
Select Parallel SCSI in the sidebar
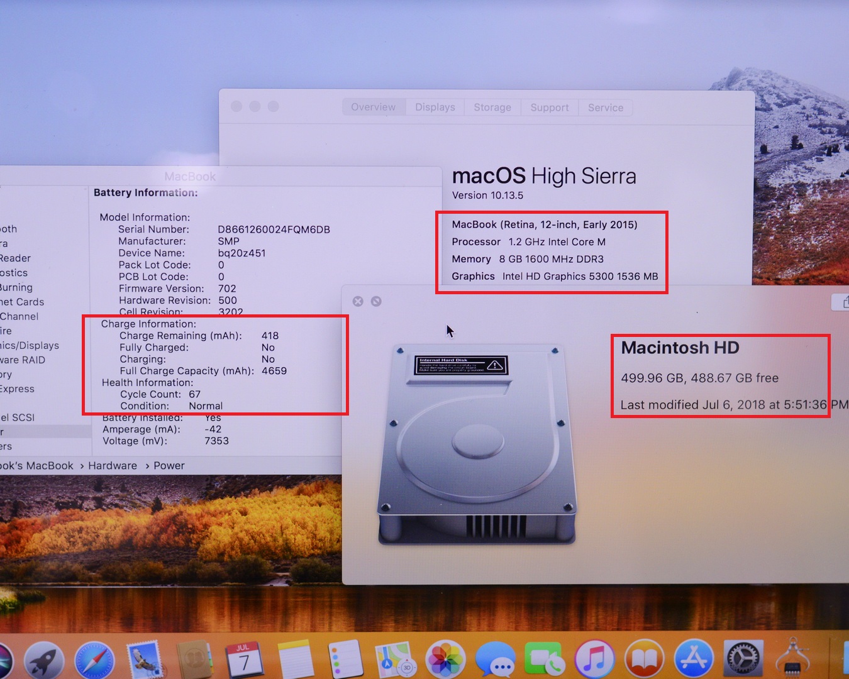point(18,417)
